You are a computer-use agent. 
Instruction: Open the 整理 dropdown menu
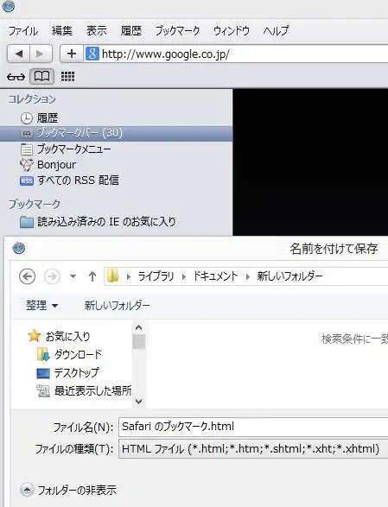pyautogui.click(x=41, y=305)
